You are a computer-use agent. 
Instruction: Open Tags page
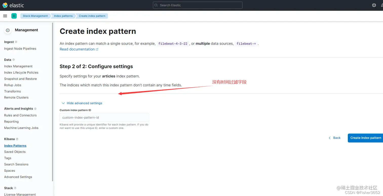(8, 158)
